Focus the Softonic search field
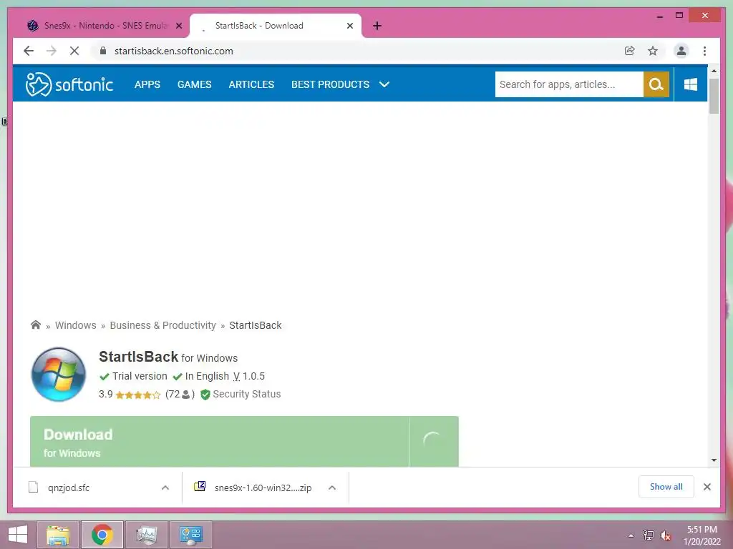This screenshot has width=733, height=549. point(569,84)
